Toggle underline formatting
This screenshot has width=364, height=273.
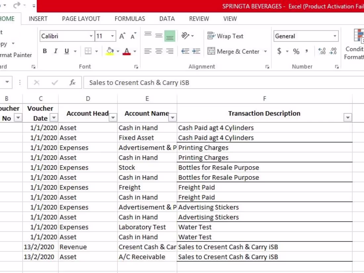coord(67,51)
